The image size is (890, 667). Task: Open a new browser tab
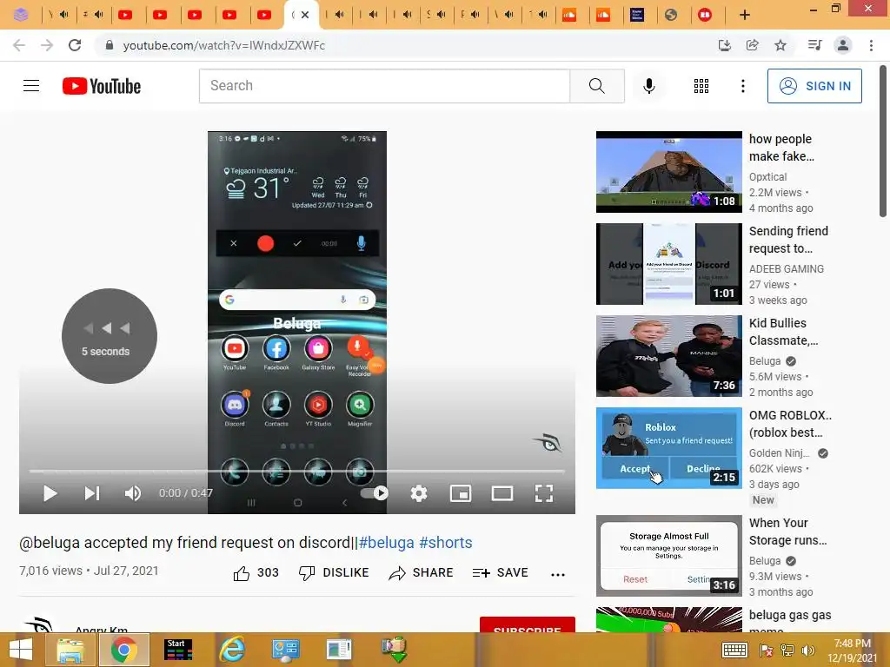745,16
